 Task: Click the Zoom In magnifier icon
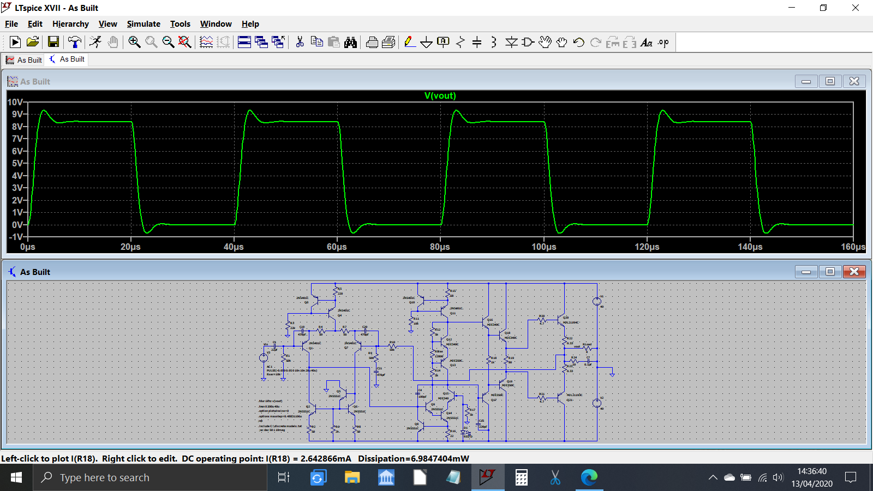click(134, 42)
